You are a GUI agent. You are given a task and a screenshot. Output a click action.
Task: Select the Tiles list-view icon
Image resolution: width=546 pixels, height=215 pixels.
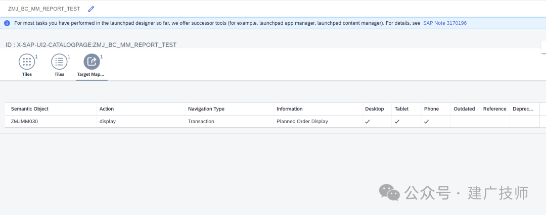click(x=60, y=62)
